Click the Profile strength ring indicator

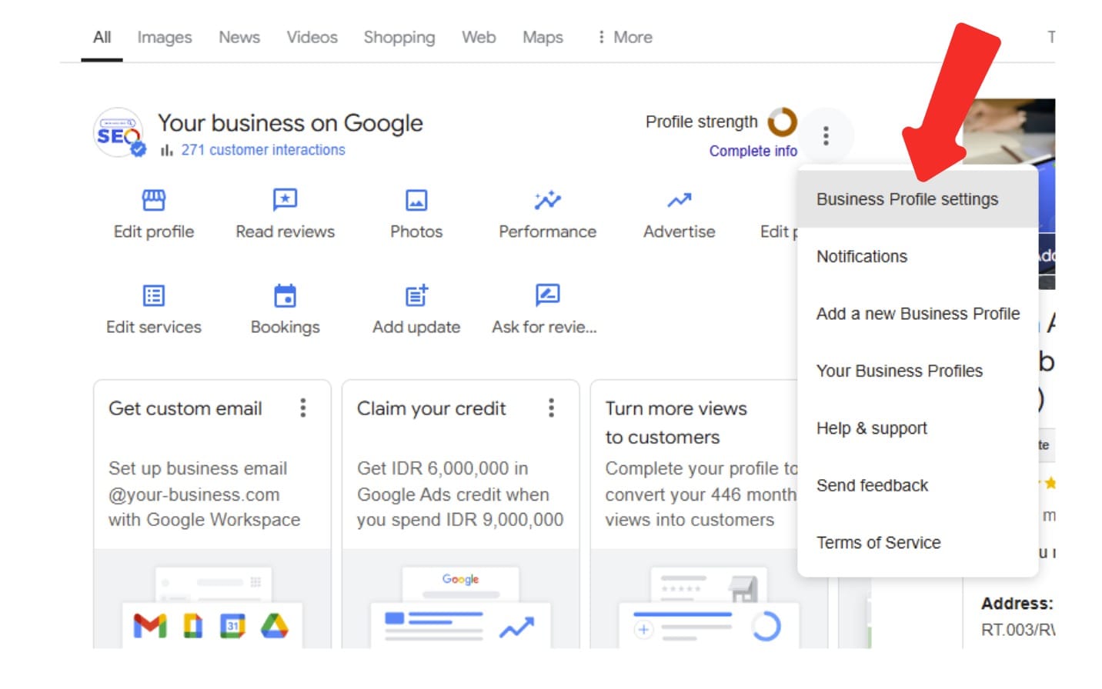point(783,121)
